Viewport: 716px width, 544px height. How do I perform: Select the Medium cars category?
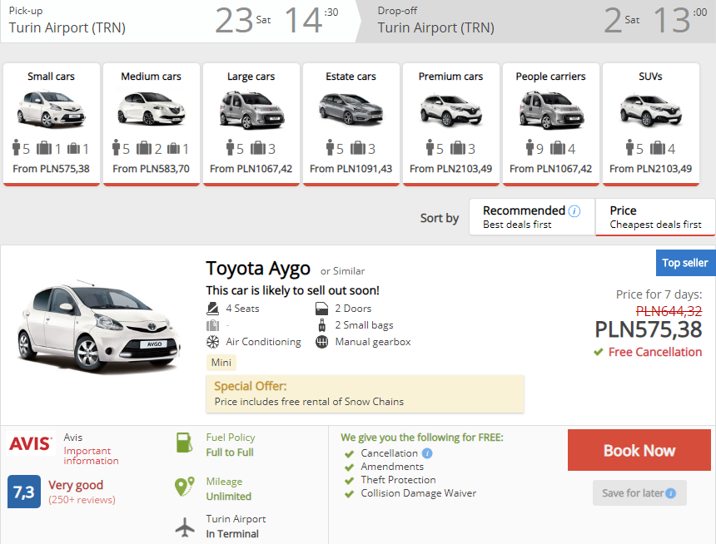click(151, 124)
